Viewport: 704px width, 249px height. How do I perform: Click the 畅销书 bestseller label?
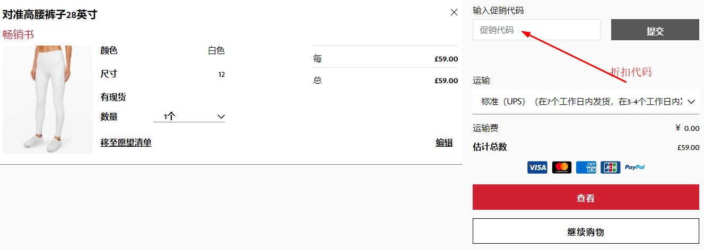tap(18, 34)
